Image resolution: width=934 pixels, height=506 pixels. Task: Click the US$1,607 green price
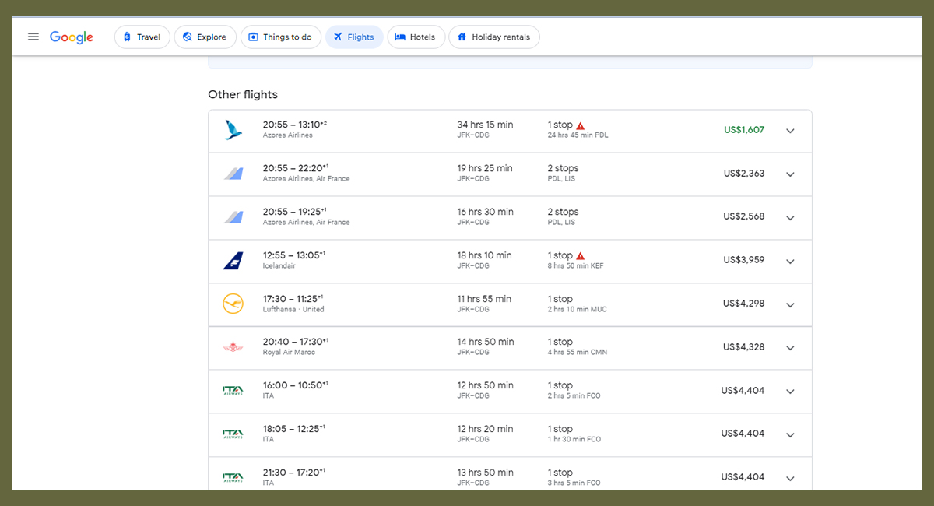(744, 130)
